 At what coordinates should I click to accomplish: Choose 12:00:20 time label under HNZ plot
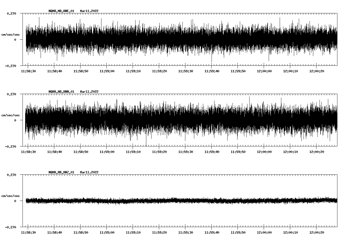click(x=317, y=233)
